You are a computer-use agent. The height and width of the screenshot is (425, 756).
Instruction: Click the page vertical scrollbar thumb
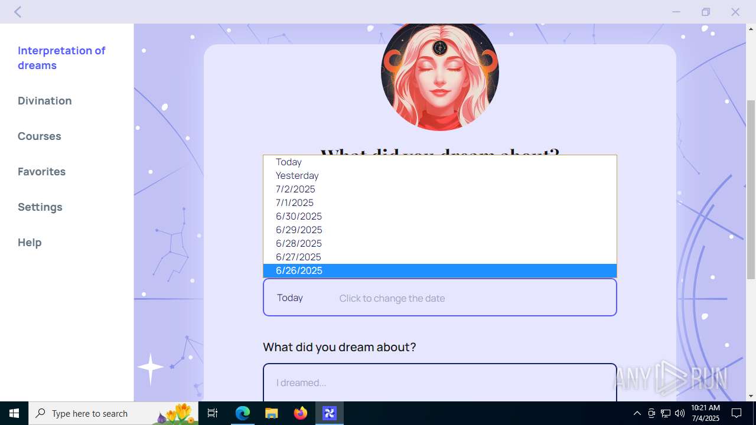tap(751, 189)
